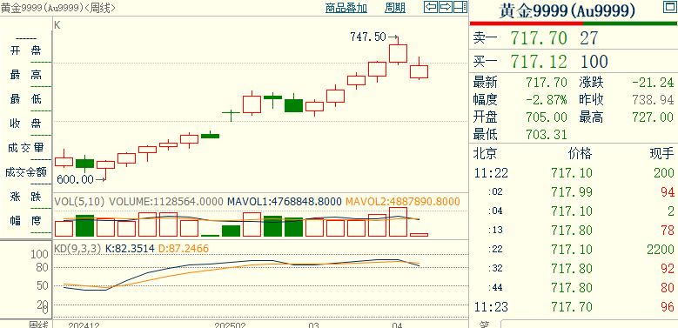Click the right arrow navigation icon
This screenshot has height=328, width=678.
pyautogui.click(x=446, y=7)
